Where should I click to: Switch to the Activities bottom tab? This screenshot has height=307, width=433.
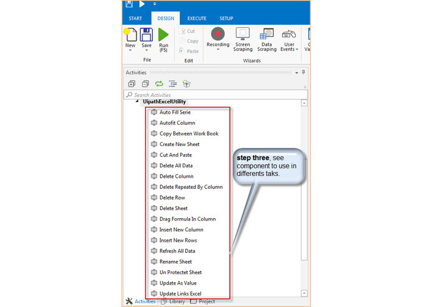point(141,301)
